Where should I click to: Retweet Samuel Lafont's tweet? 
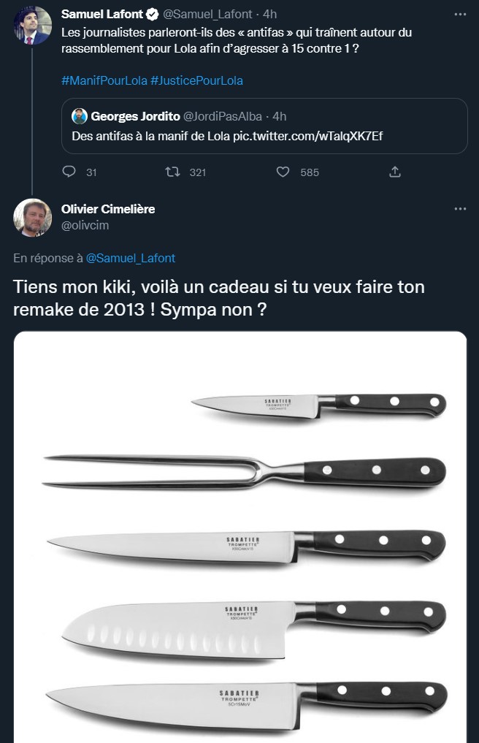click(x=173, y=172)
